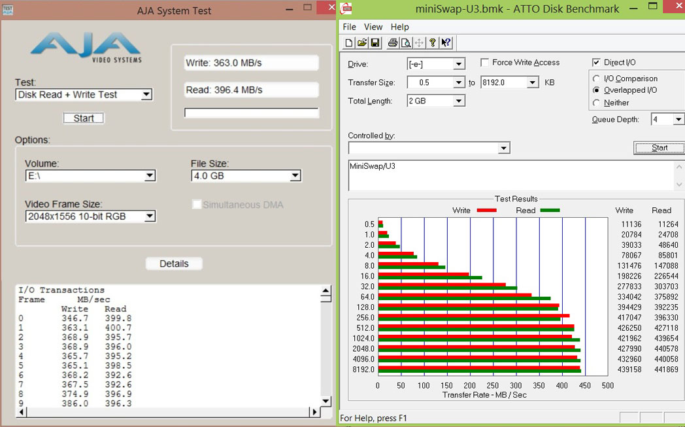Enable Force Write Access checkbox

pos(484,63)
